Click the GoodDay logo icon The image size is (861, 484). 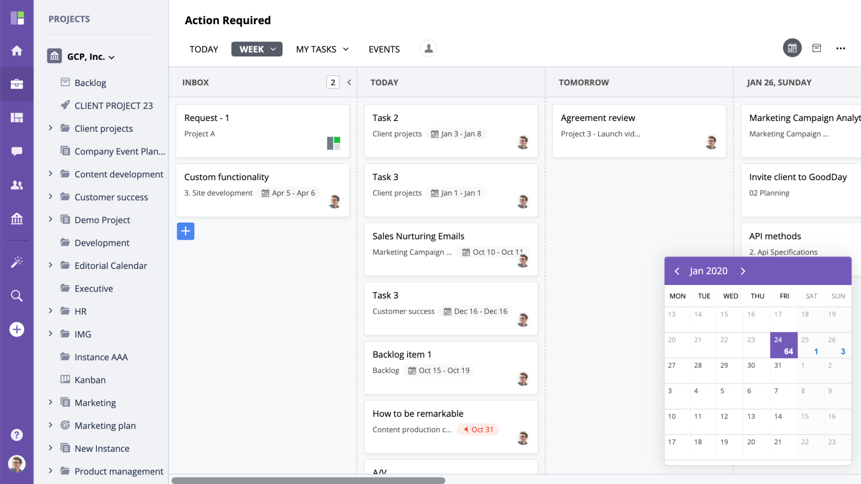pyautogui.click(x=17, y=18)
